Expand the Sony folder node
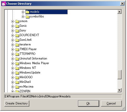 (x=12, y=31)
